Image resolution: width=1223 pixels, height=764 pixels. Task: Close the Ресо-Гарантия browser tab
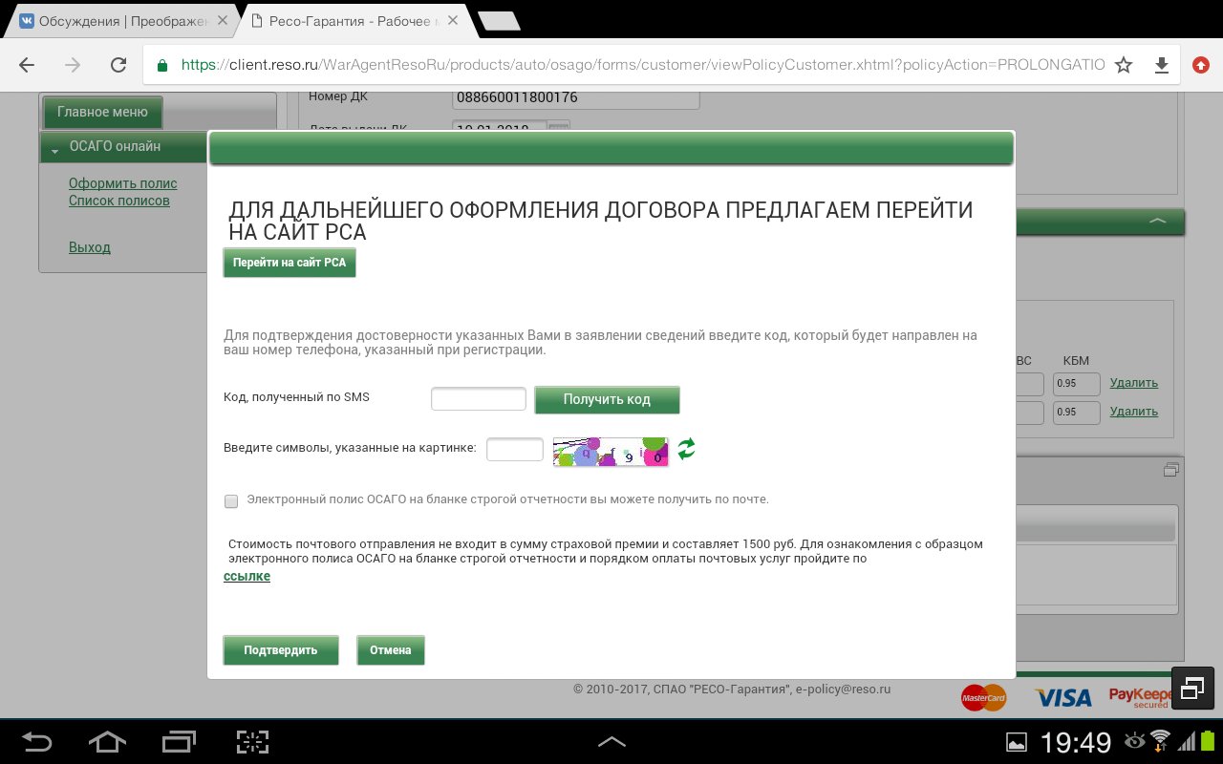453,21
